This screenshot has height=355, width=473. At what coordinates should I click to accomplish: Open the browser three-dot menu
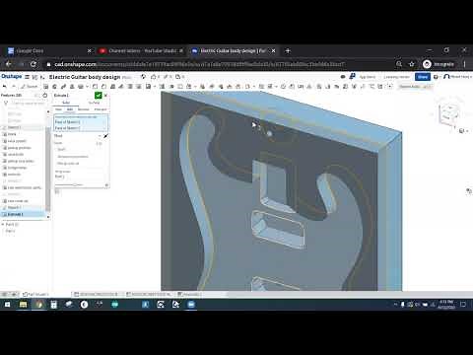[x=464, y=64]
